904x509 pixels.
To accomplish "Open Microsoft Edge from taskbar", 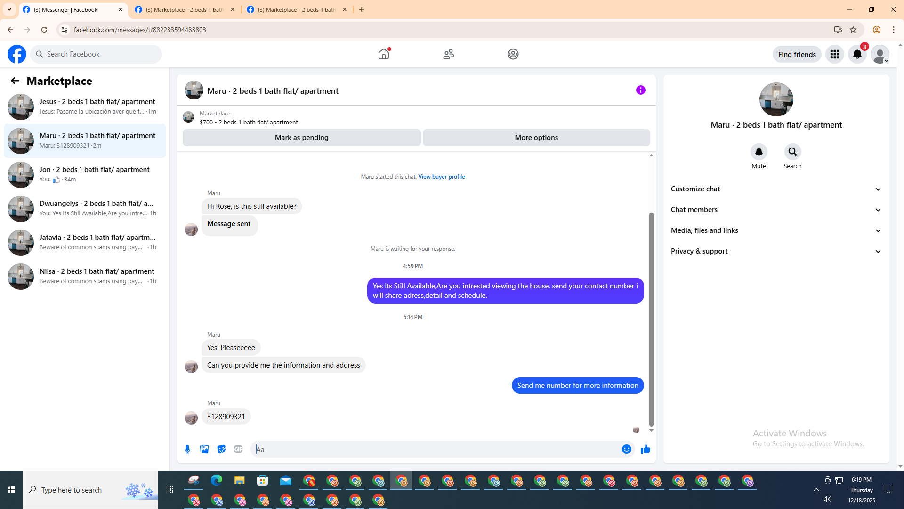I will (x=217, y=481).
